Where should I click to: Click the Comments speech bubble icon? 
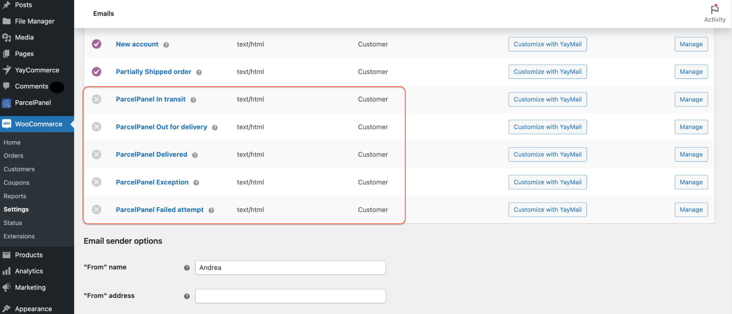tap(7, 86)
